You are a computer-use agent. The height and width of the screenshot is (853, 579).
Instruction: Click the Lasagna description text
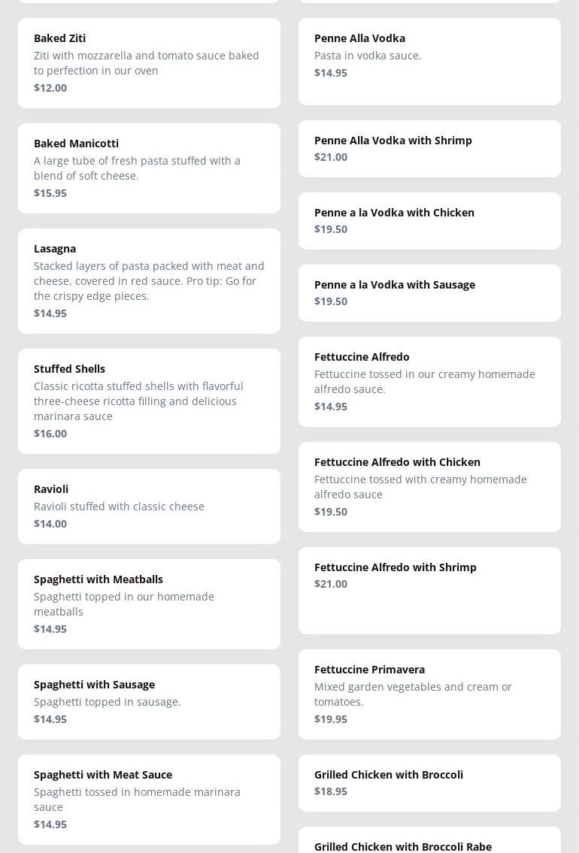point(149,280)
